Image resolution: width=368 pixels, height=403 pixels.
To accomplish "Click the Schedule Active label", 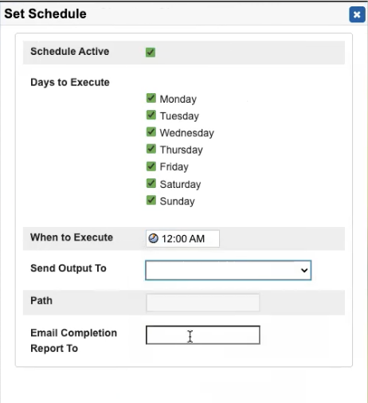I will pyautogui.click(x=70, y=52).
